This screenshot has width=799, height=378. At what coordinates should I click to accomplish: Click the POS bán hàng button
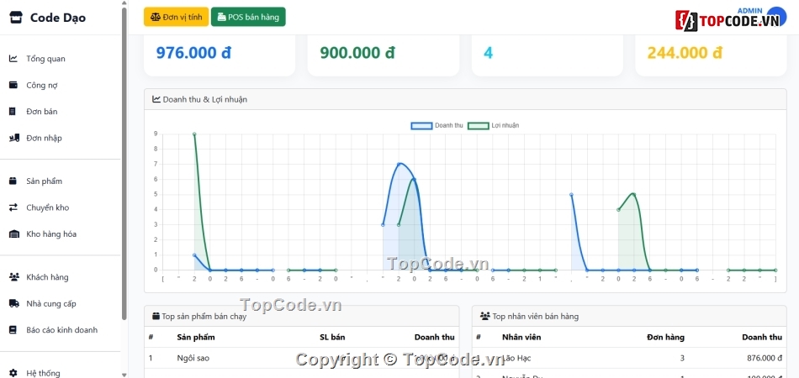click(x=248, y=17)
